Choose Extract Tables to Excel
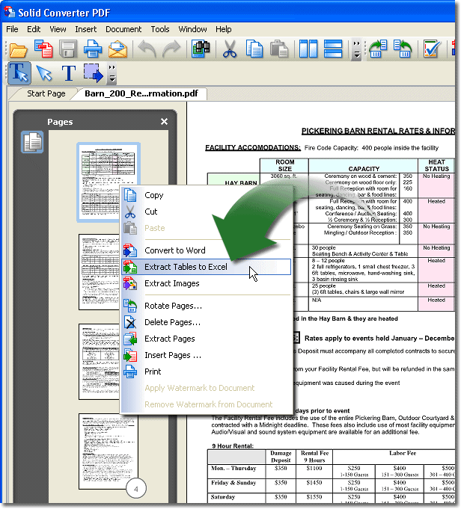 pyautogui.click(x=186, y=267)
